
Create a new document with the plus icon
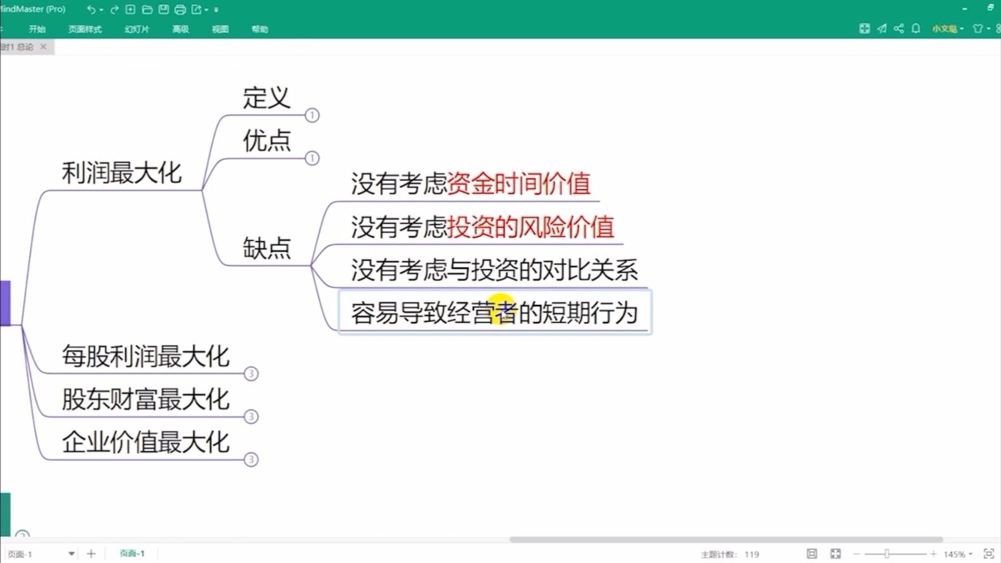[x=130, y=10]
